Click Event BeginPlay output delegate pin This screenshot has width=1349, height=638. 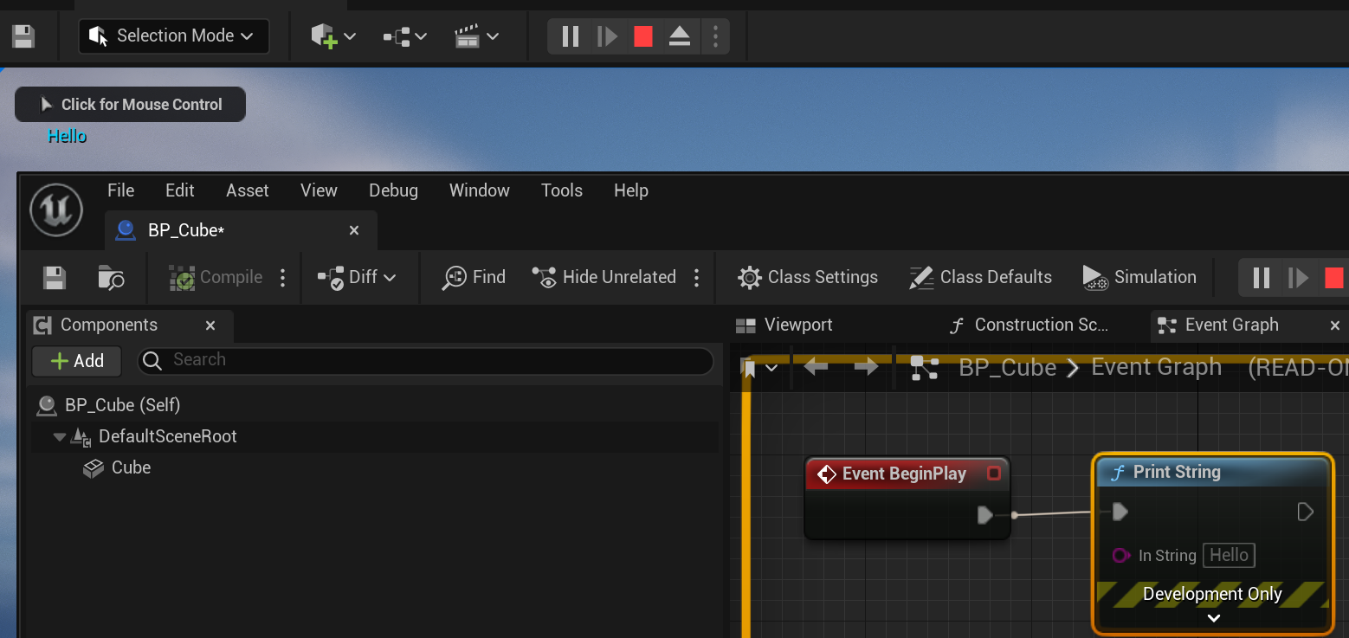pos(994,474)
